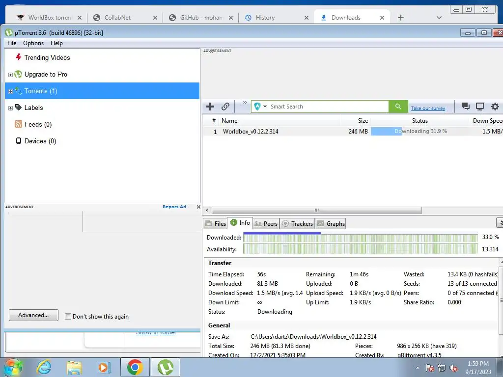Image resolution: width=503 pixels, height=377 pixels.
Task: Click the Advanced... button
Action: pos(34,315)
